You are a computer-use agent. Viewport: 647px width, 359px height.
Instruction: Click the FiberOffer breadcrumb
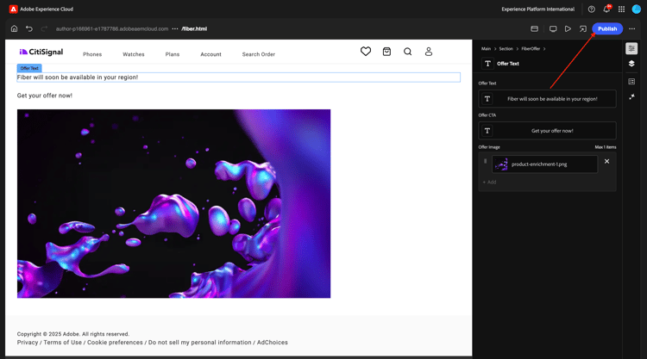pyautogui.click(x=531, y=49)
